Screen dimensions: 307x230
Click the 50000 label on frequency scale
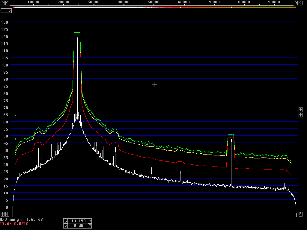tap(153, 2)
